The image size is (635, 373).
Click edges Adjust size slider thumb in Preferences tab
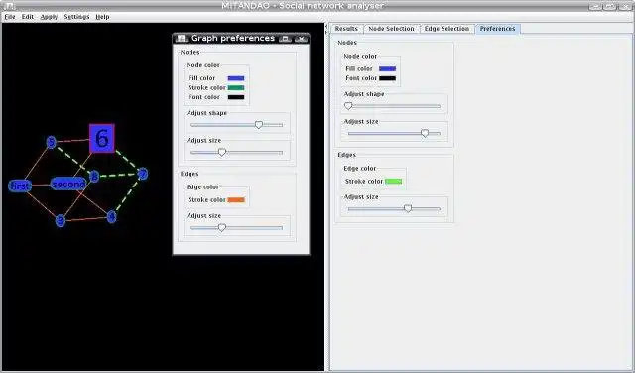pyautogui.click(x=408, y=208)
